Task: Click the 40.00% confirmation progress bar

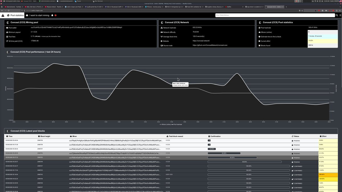Action: (224, 153)
